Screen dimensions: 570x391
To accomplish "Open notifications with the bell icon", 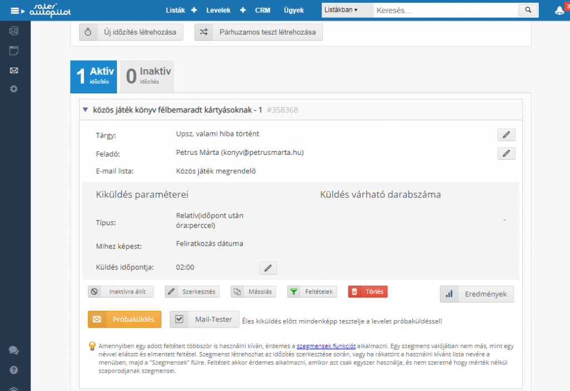I will (559, 10).
